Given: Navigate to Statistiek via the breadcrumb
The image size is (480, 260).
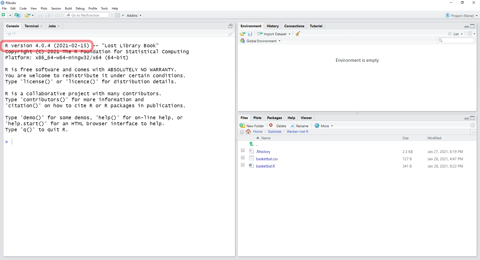Looking at the screenshot, I should tap(274, 131).
